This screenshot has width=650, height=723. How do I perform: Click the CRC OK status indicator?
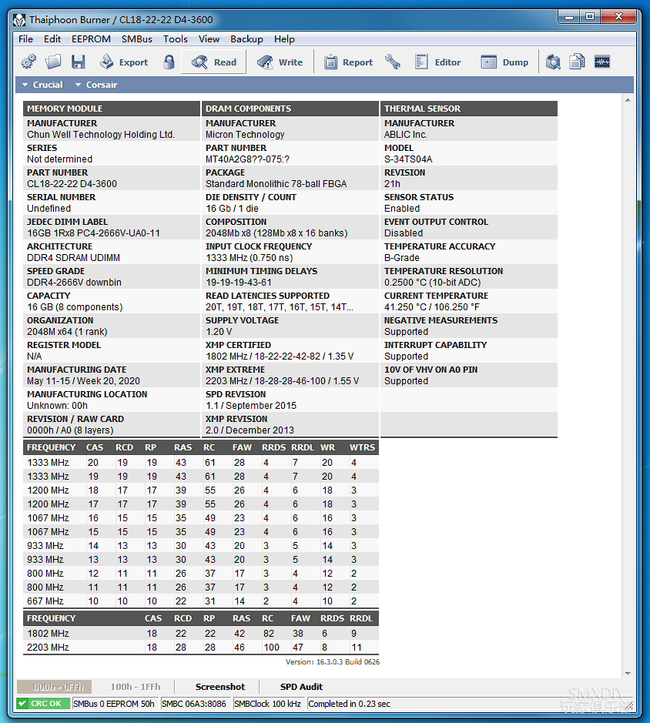(x=43, y=704)
